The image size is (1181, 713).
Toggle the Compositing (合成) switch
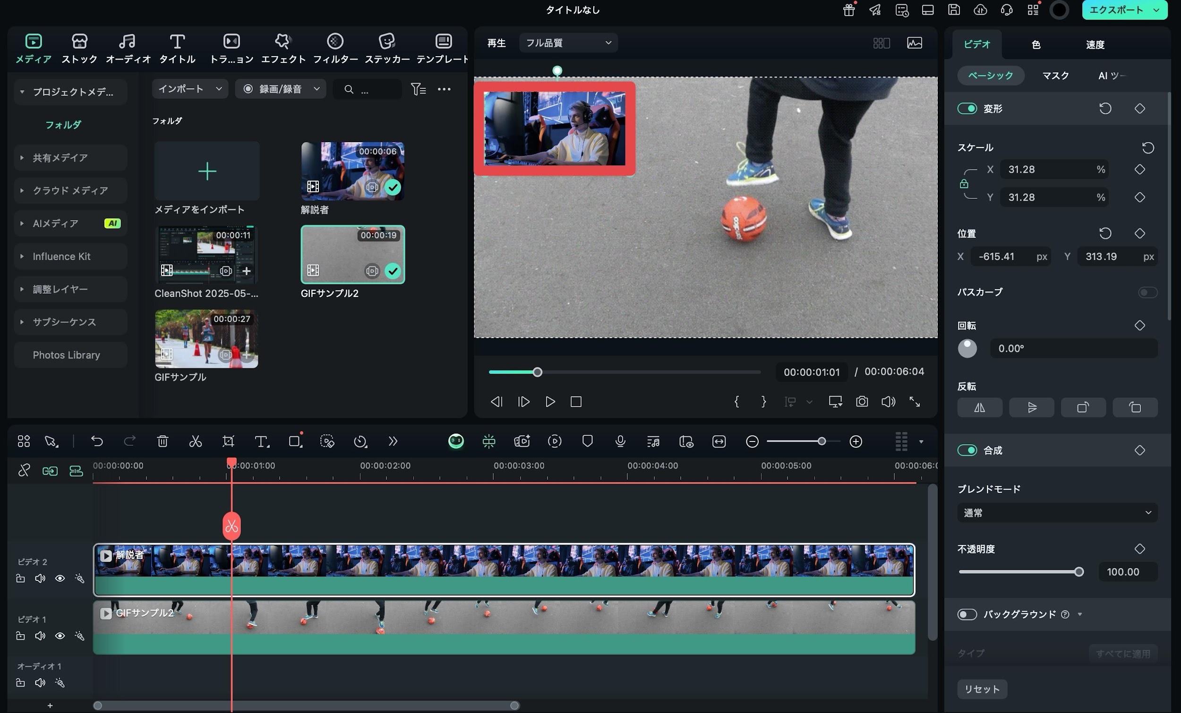point(967,450)
